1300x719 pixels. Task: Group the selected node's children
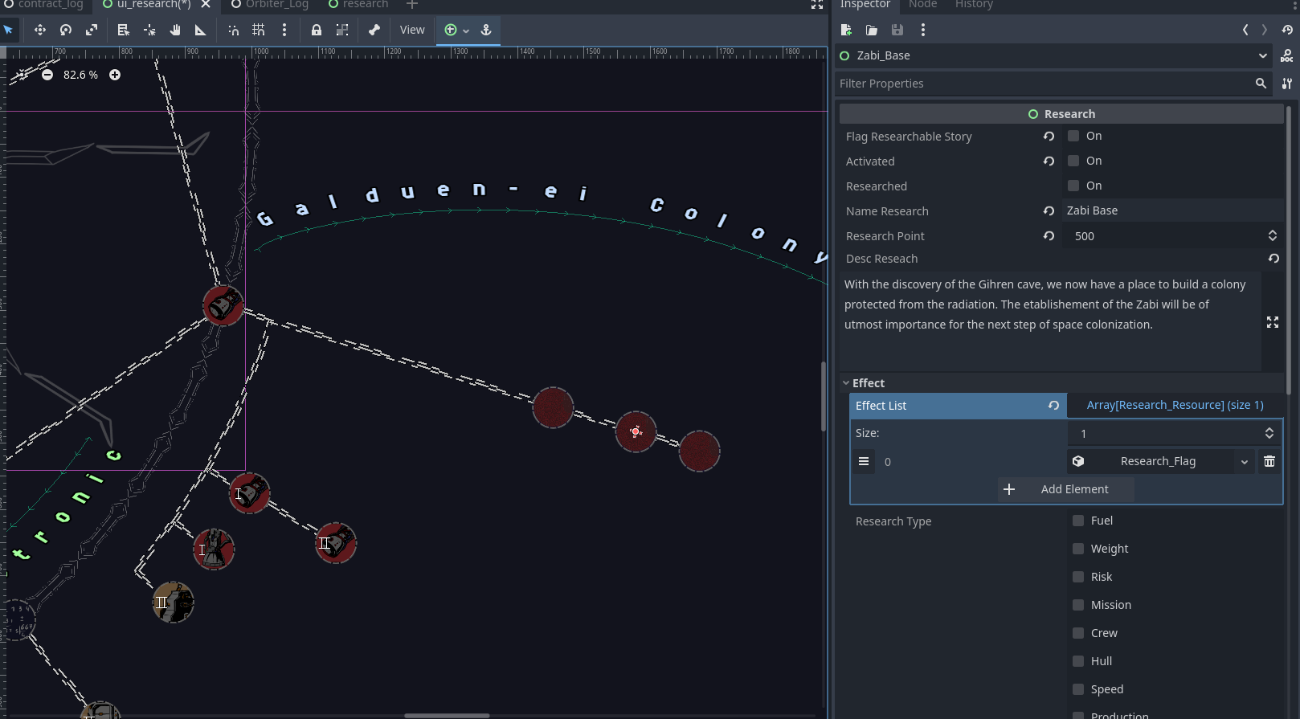point(342,30)
